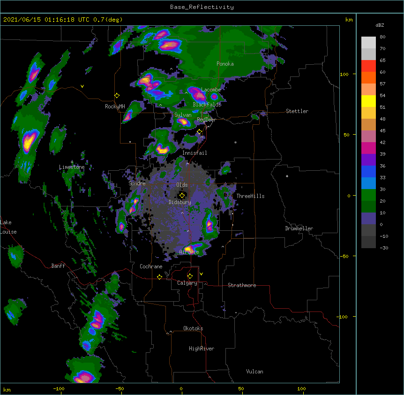
Task: Click the Vulcan label
Action: (x=254, y=372)
